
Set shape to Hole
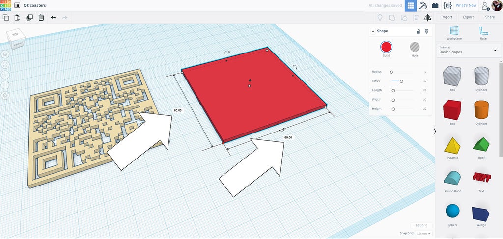tap(415, 47)
